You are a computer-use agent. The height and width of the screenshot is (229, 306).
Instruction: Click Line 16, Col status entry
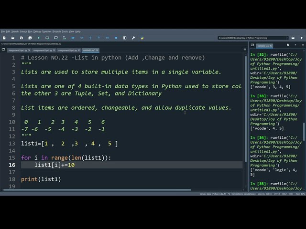[265, 194]
